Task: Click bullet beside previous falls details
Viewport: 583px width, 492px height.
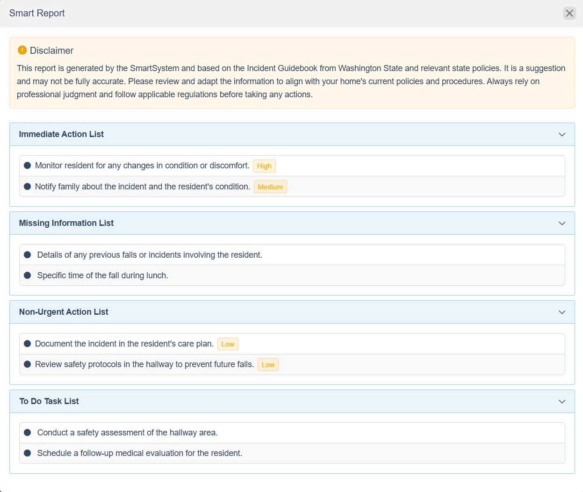Action: (x=27, y=255)
